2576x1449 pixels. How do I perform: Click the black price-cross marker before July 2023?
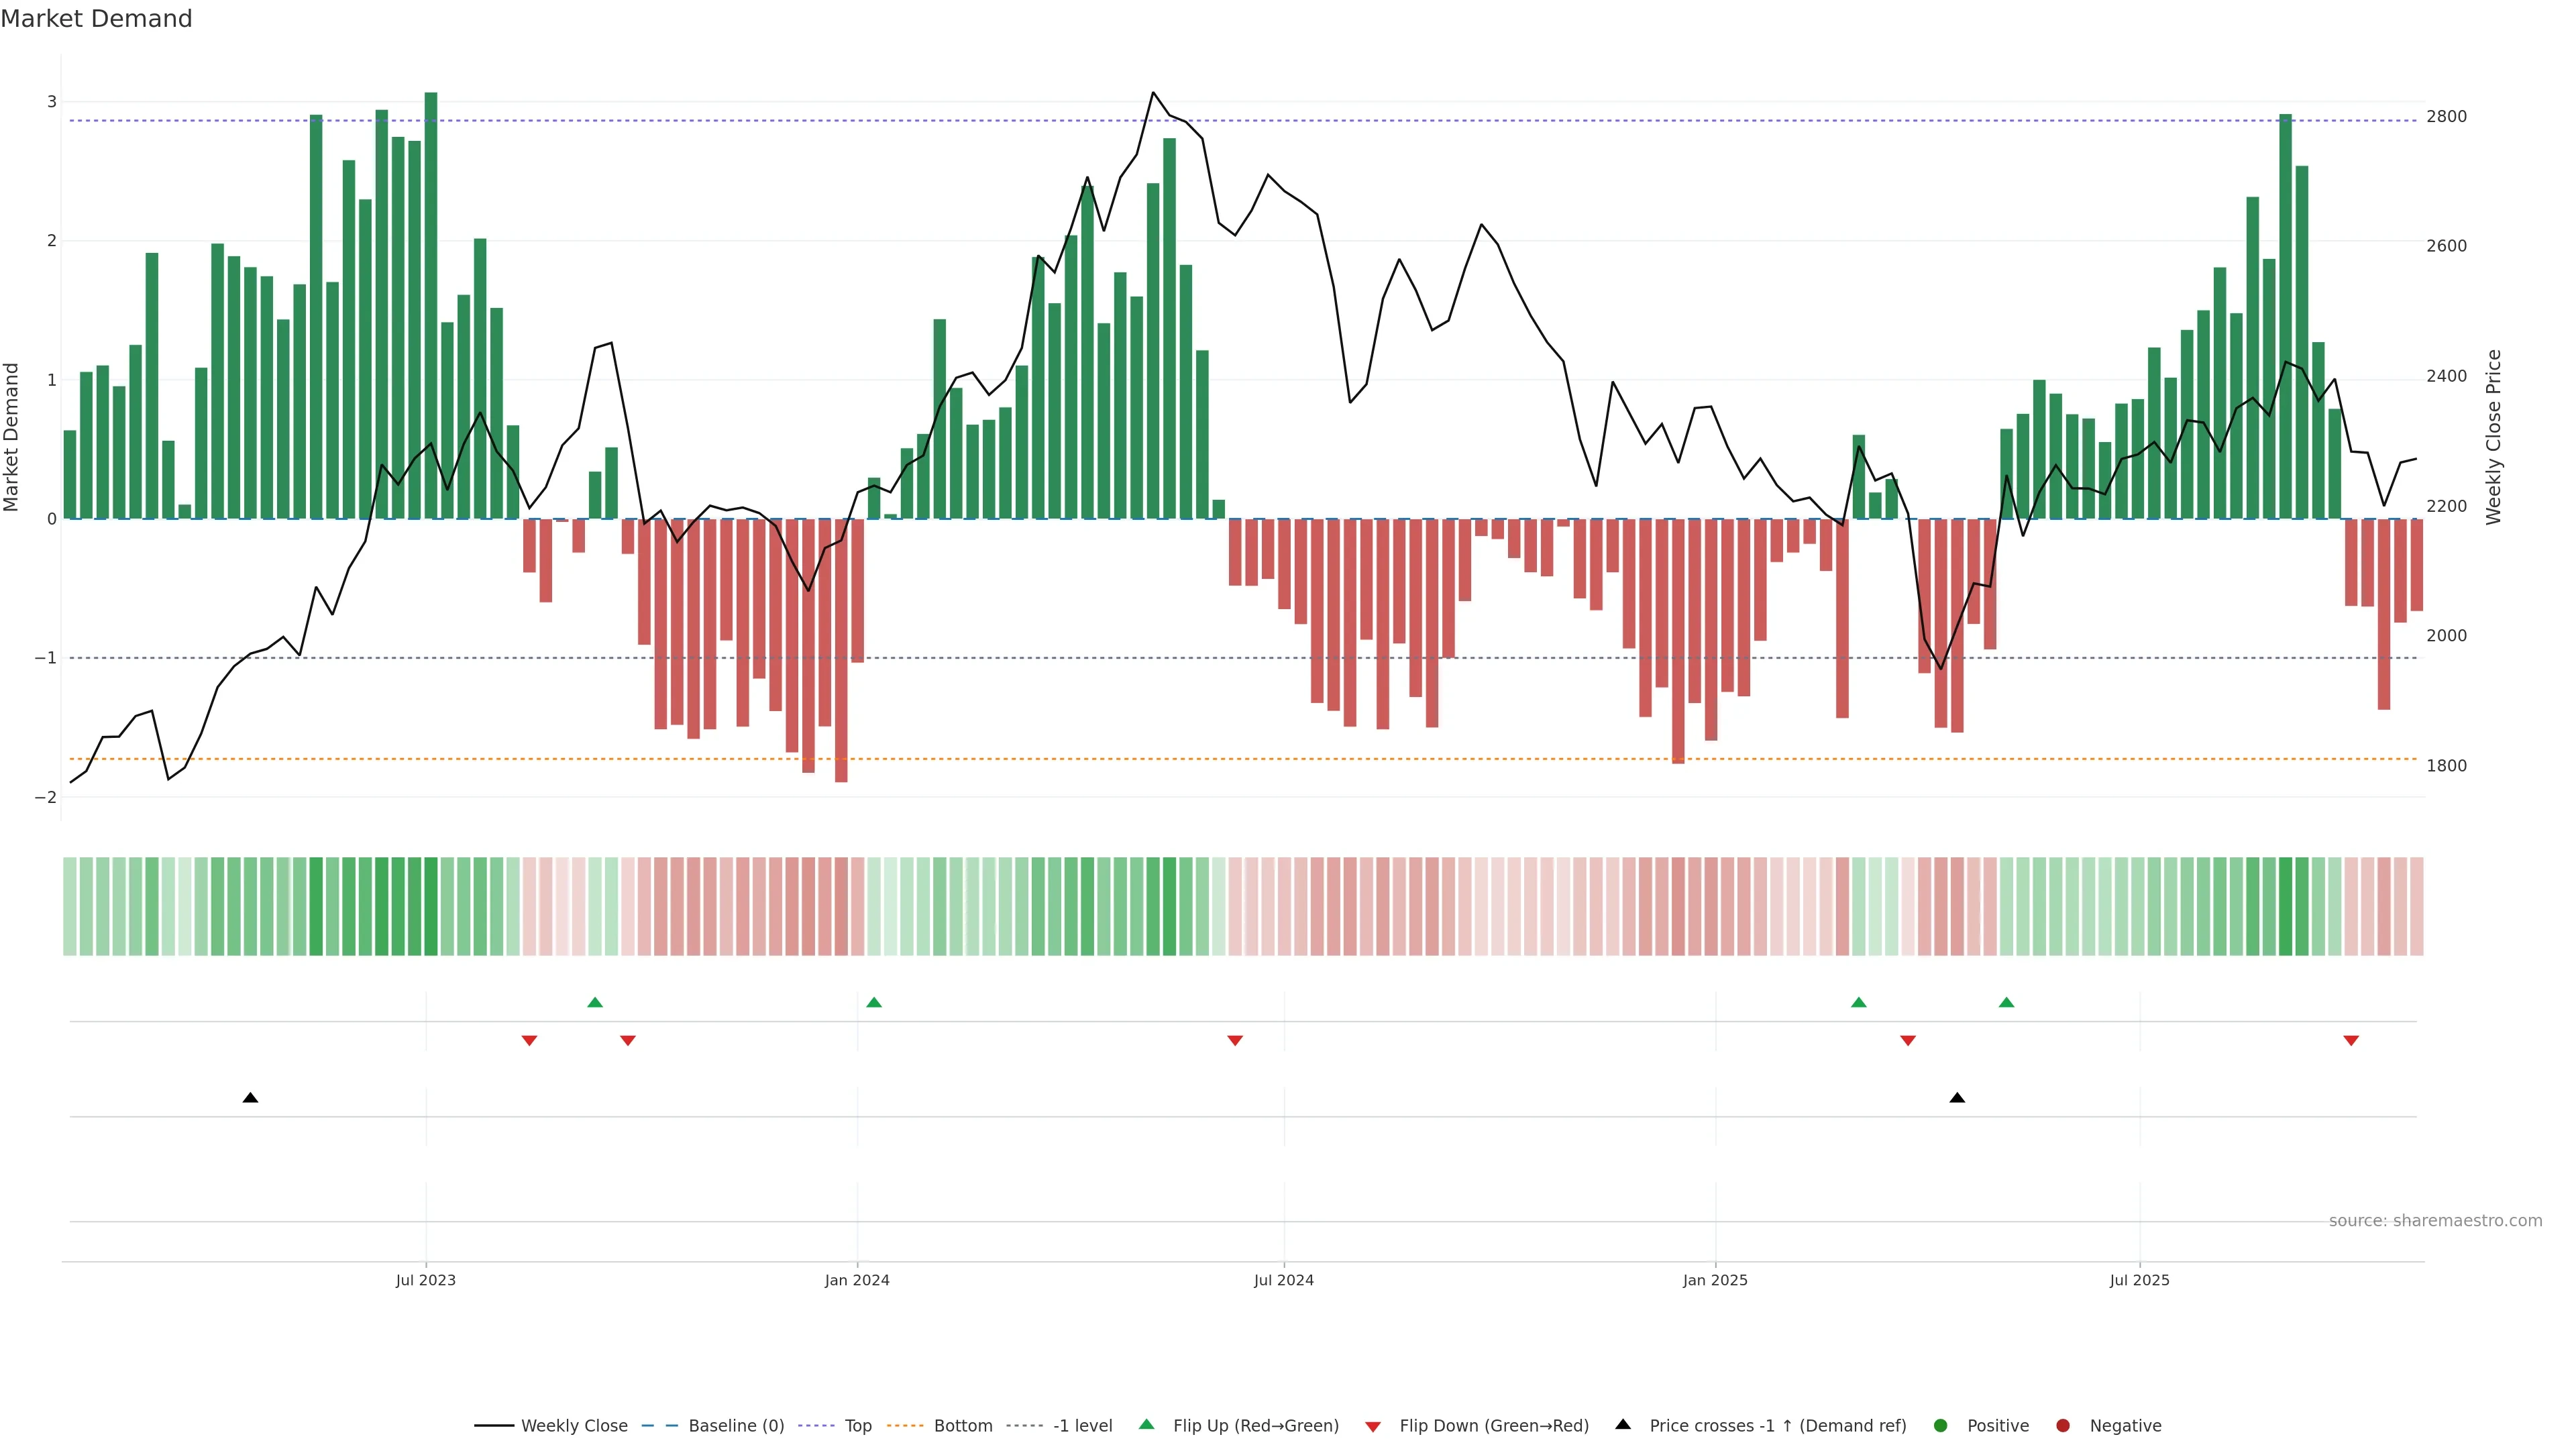tap(250, 1098)
